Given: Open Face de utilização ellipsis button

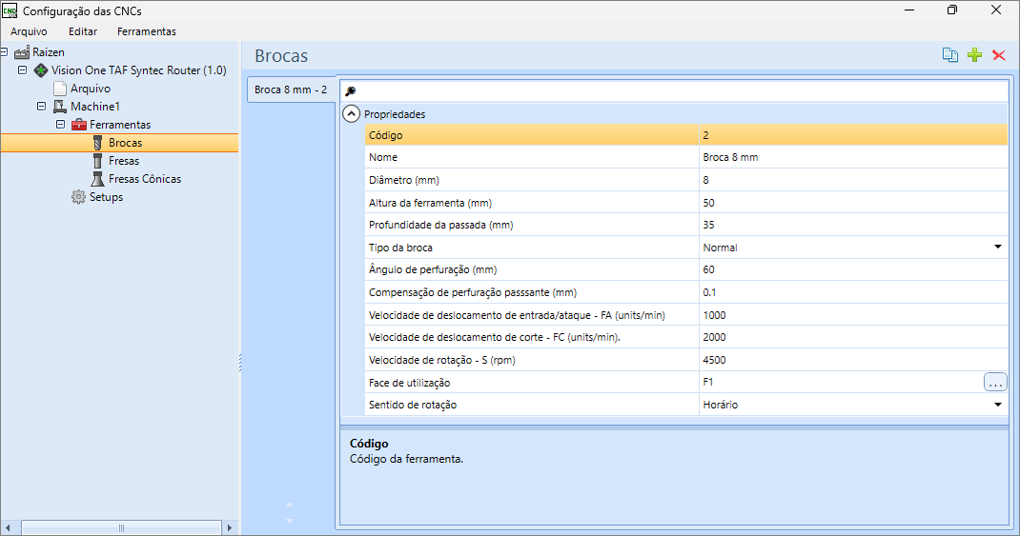Looking at the screenshot, I should pyautogui.click(x=995, y=382).
